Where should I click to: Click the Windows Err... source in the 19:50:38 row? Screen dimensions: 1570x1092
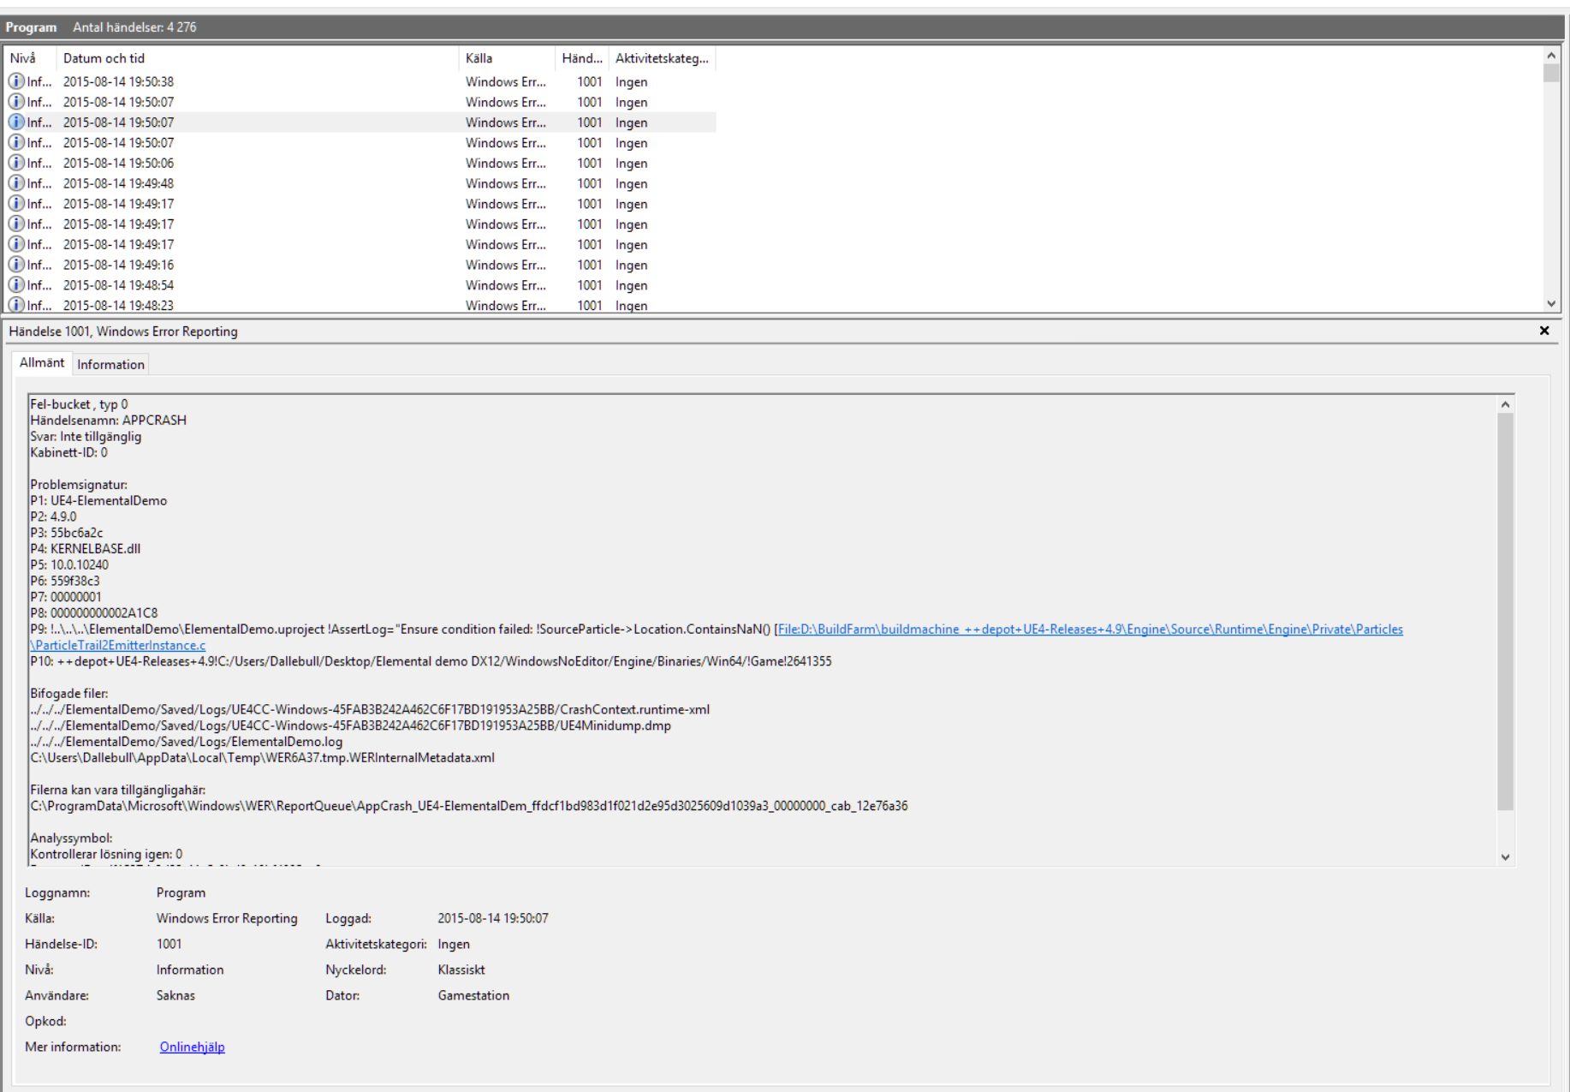[x=505, y=81]
